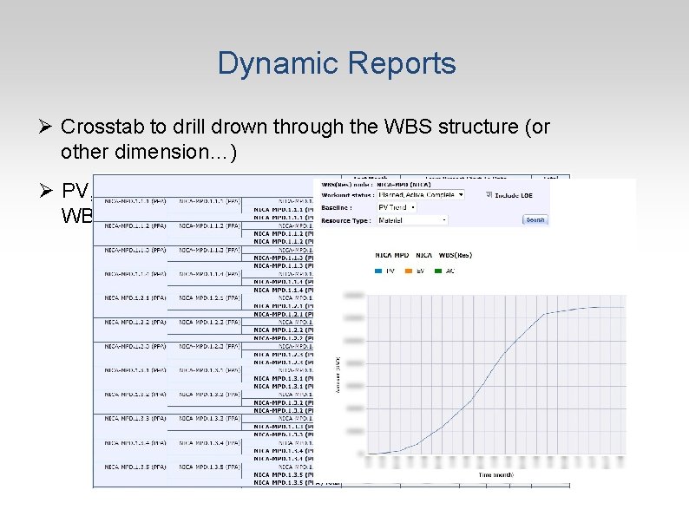Image resolution: width=689 pixels, height=516 pixels.
Task: Open the Resource Type Material dropdown
Action: click(x=412, y=220)
